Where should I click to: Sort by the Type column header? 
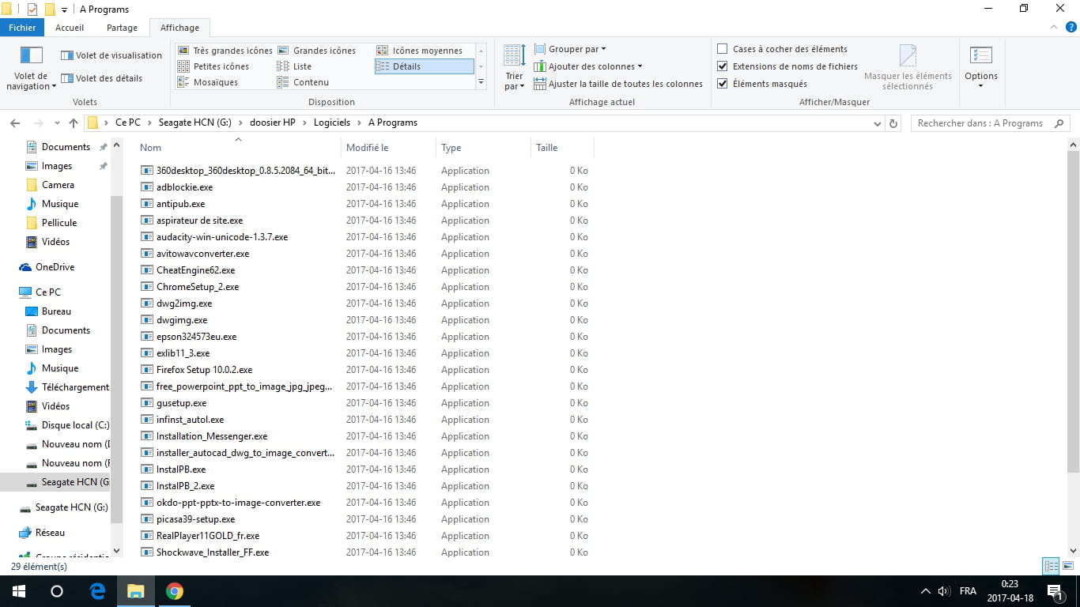coord(483,148)
